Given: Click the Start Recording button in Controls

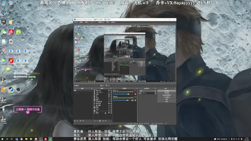Looking at the screenshot, I should pos(167,93).
